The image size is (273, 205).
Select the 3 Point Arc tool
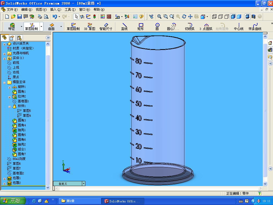click(x=206, y=26)
